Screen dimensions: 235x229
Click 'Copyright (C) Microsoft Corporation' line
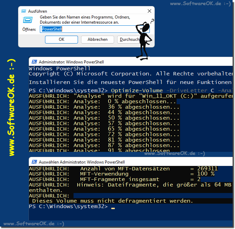coord(131,74)
